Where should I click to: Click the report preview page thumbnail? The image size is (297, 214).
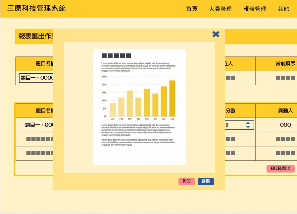[139, 107]
